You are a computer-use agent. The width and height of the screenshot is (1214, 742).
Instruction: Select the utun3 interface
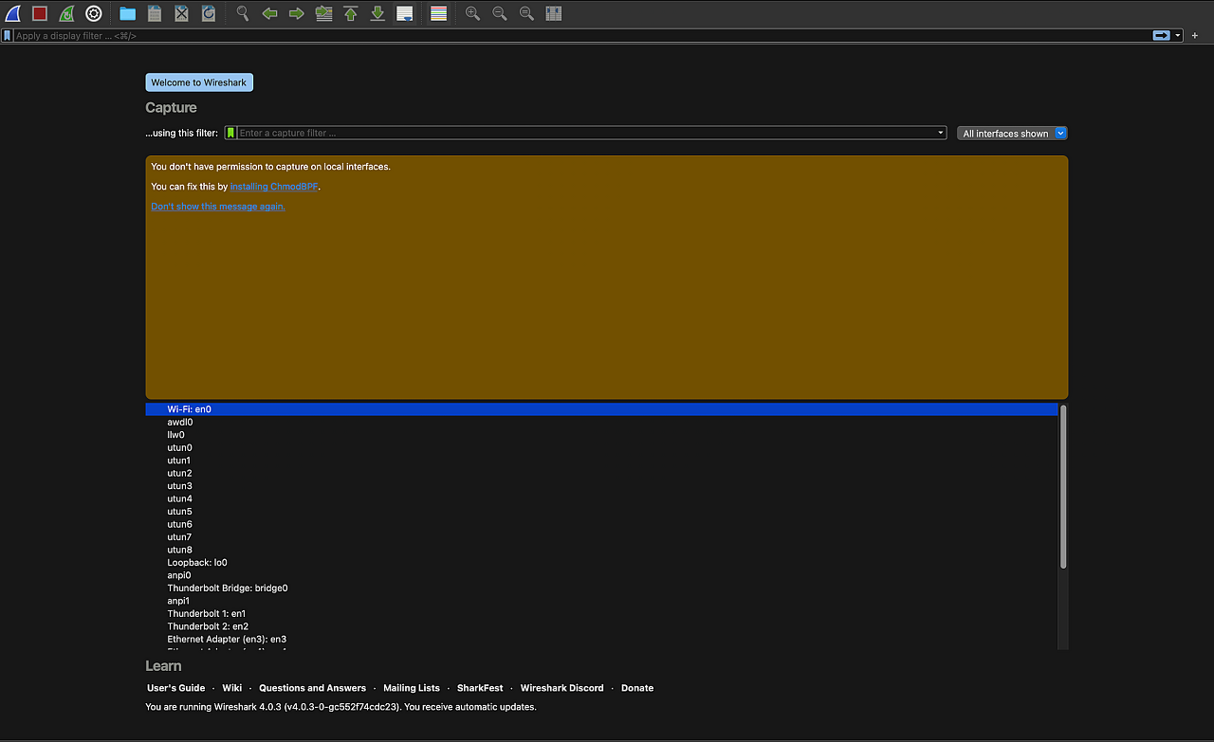601,486
